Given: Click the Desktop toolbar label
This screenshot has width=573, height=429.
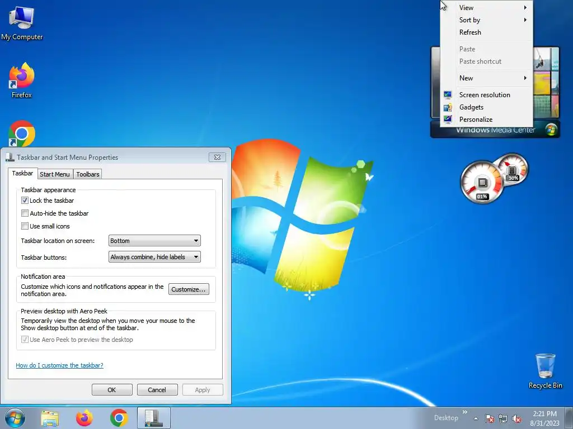Looking at the screenshot, I should 446,418.
